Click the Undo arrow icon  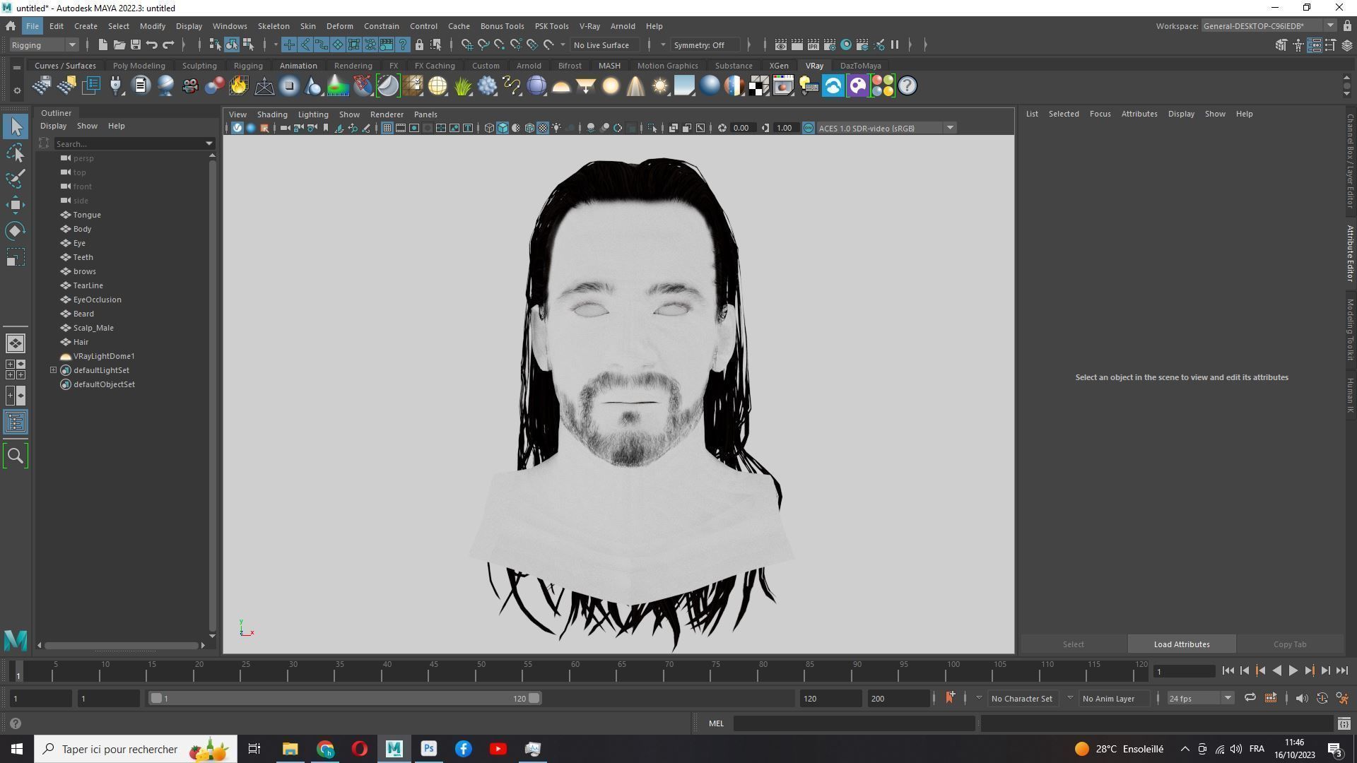tap(152, 45)
